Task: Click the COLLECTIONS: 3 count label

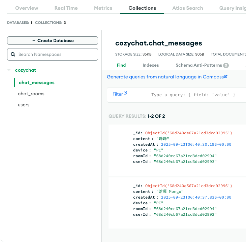Action: click(50, 23)
